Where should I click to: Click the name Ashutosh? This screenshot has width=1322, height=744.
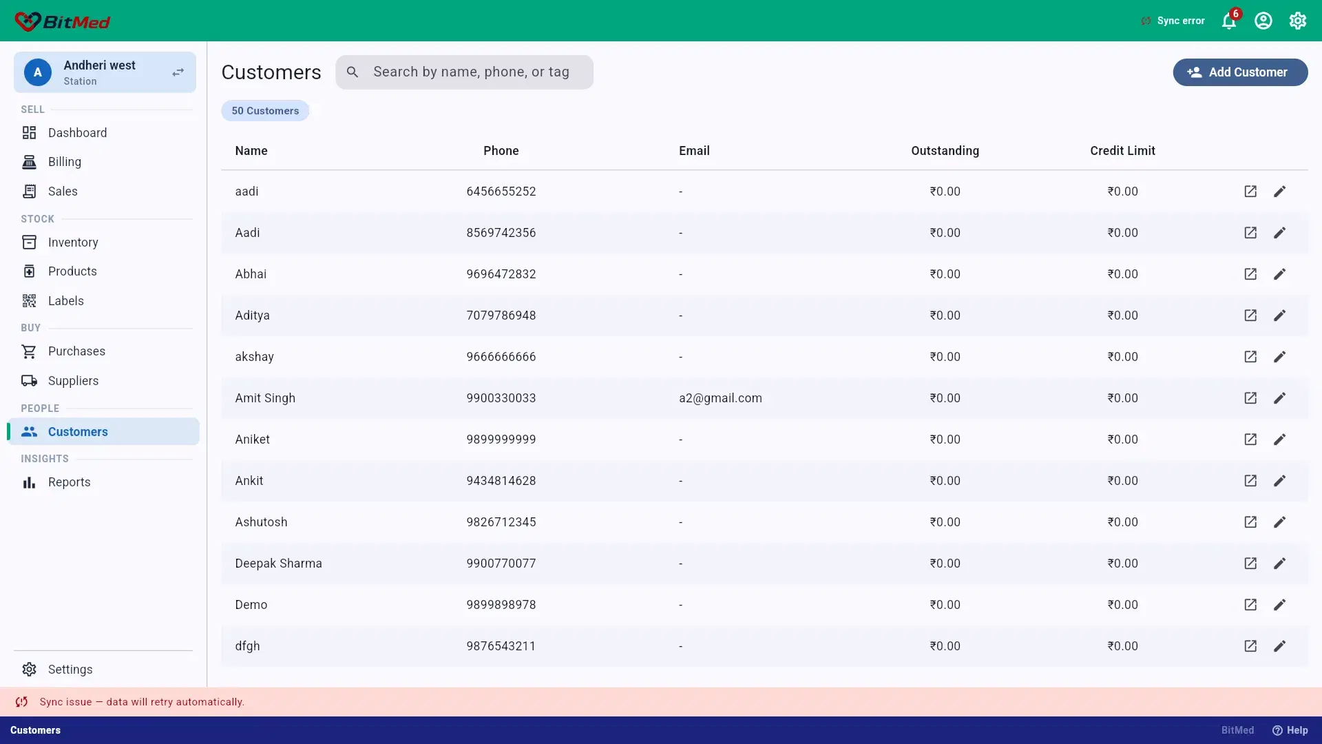pos(261,522)
